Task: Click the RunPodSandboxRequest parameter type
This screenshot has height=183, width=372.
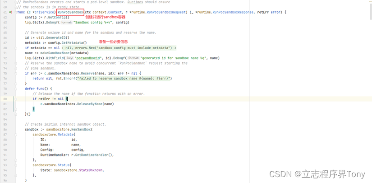Action: tap(166, 12)
